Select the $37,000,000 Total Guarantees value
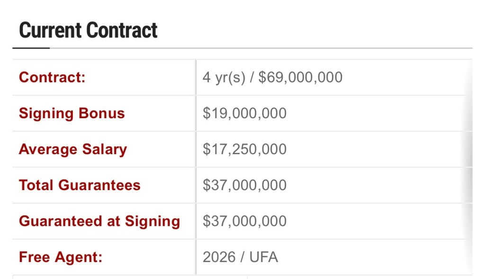The height and width of the screenshot is (279, 485). [x=244, y=185]
